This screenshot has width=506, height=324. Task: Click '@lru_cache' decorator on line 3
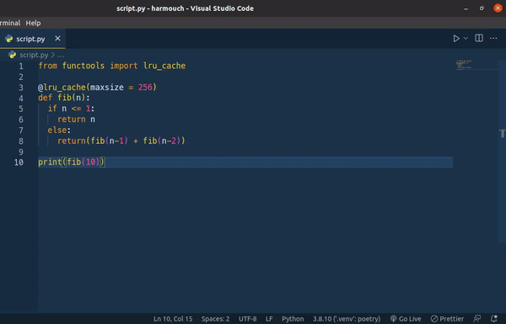(62, 88)
